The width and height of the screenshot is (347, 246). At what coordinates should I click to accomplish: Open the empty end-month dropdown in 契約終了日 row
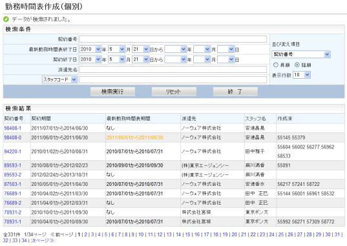(x=202, y=59)
